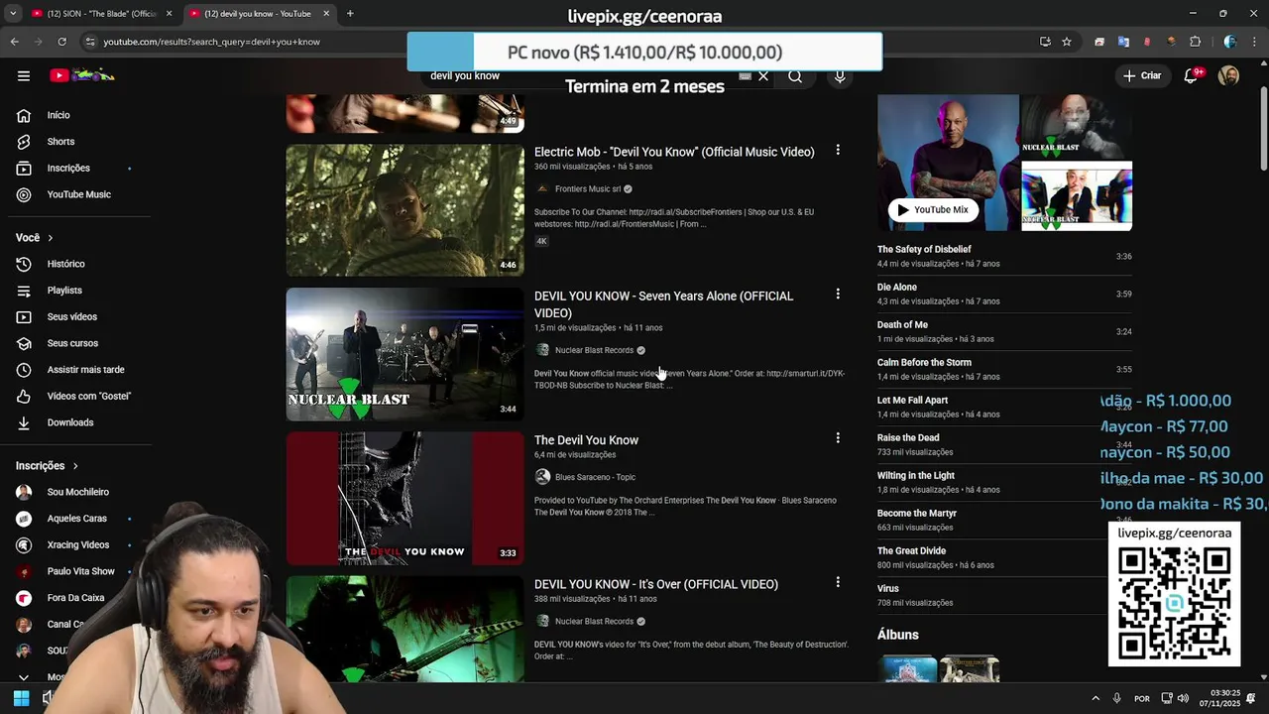This screenshot has width=1269, height=714.
Task: Open the Chrome profile avatar
Action: (x=1230, y=42)
